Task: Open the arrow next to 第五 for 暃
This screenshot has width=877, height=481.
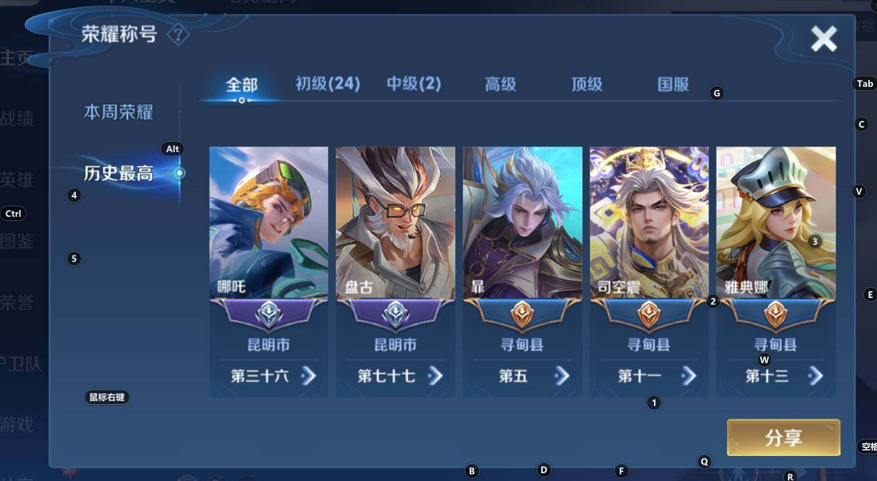Action: [562, 376]
